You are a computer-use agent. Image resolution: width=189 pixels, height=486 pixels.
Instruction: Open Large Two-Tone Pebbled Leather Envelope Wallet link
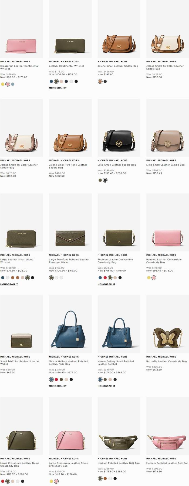pos(69,261)
